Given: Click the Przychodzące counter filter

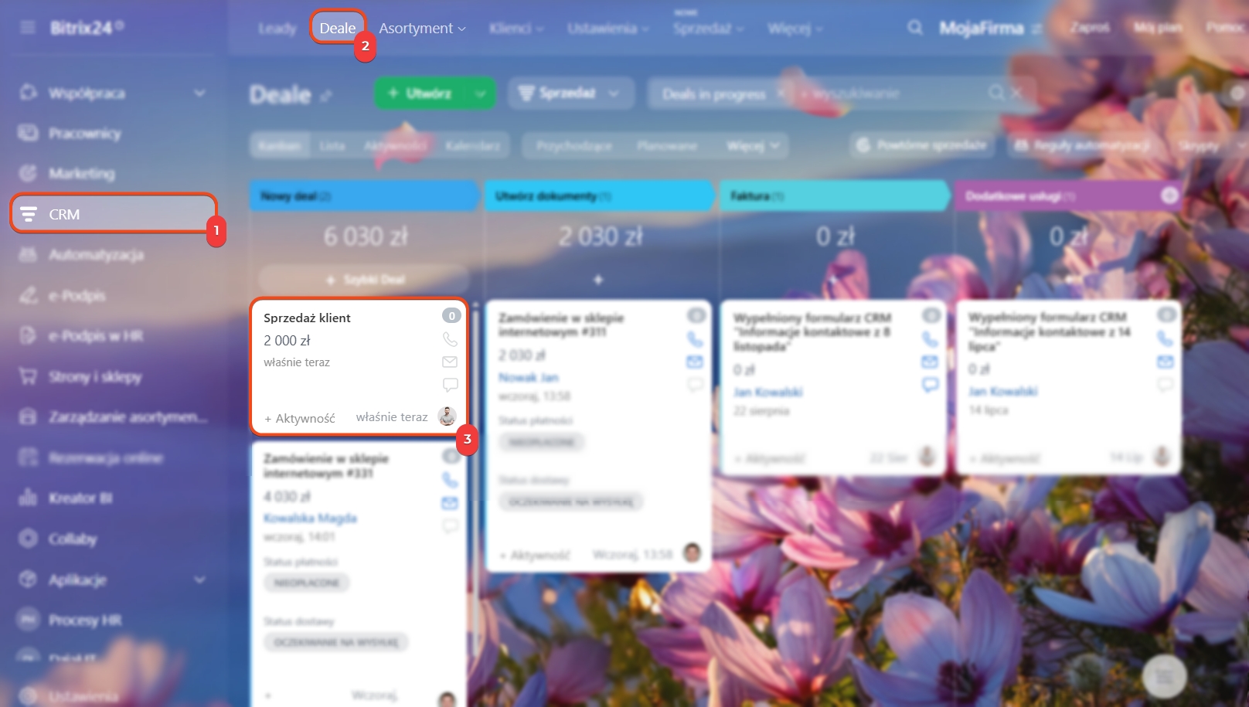Looking at the screenshot, I should [x=574, y=145].
